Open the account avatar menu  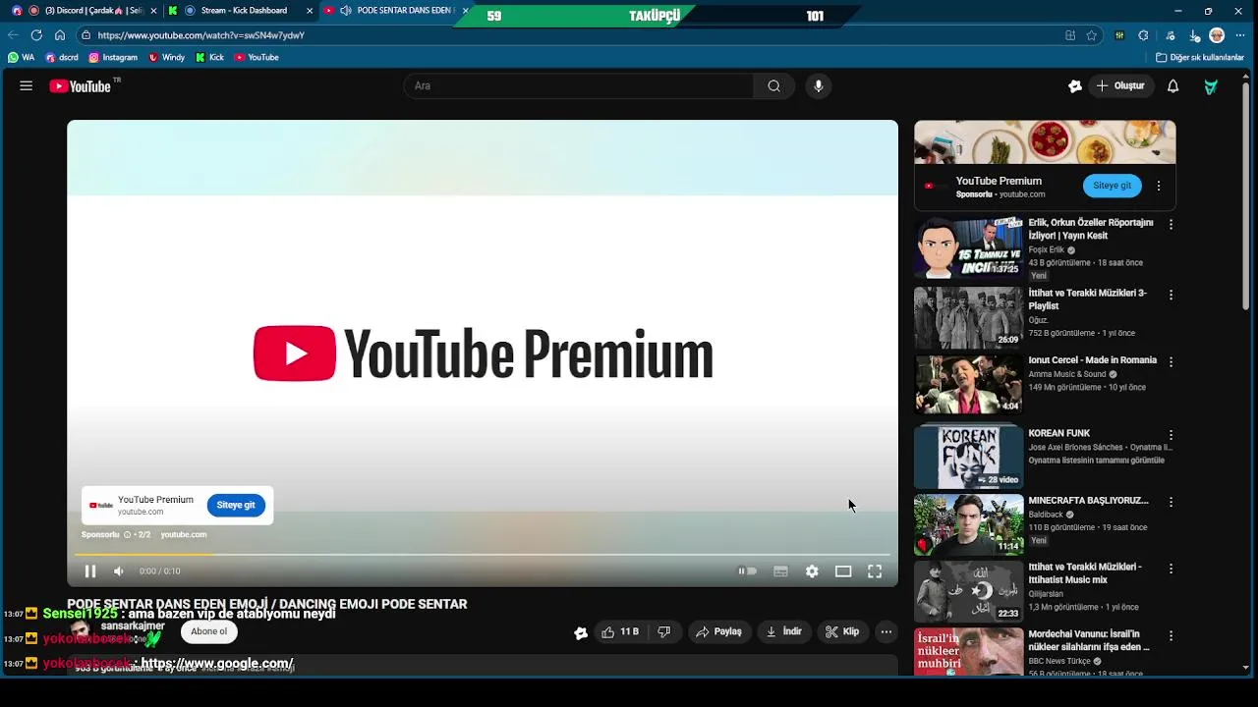1212,86
